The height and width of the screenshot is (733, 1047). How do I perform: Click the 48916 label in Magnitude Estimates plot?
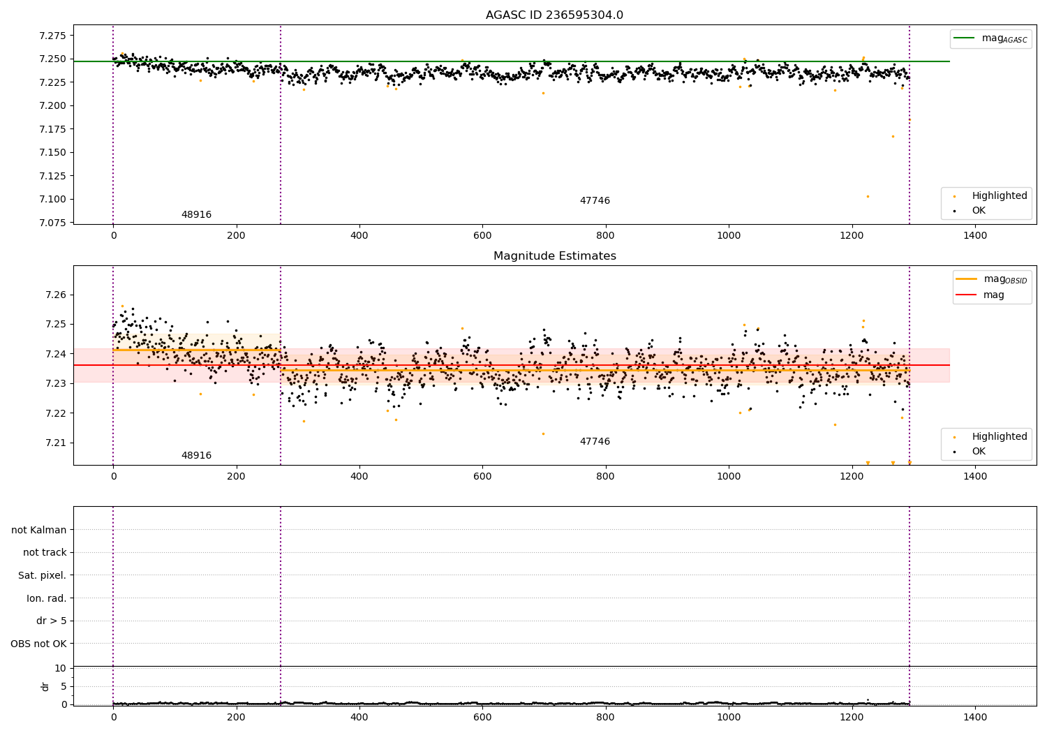[196, 456]
